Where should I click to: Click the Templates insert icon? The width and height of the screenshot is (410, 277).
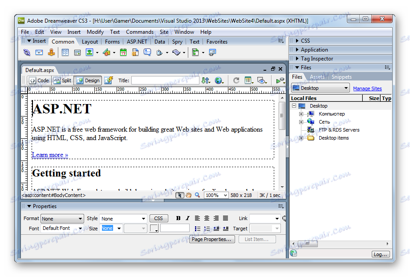pos(195,52)
